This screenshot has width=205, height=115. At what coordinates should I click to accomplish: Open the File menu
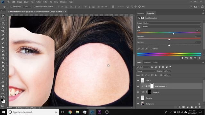click(x=8, y=2)
